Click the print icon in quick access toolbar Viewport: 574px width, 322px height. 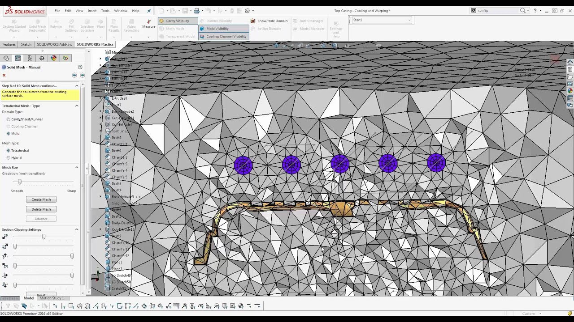196,10
